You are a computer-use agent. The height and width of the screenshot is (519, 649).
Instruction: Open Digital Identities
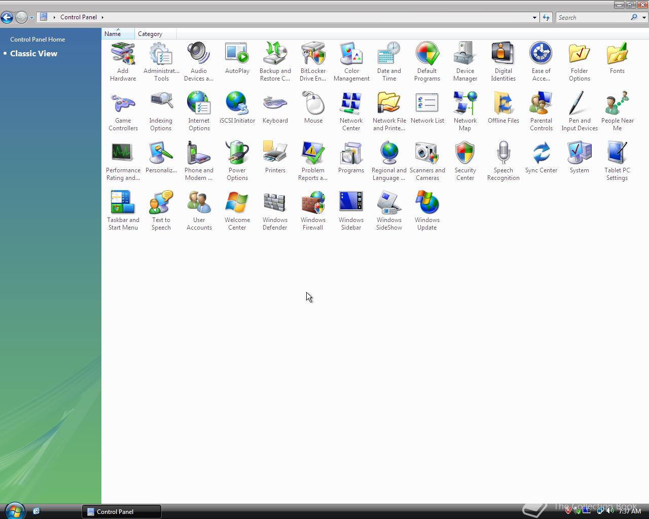click(x=503, y=62)
